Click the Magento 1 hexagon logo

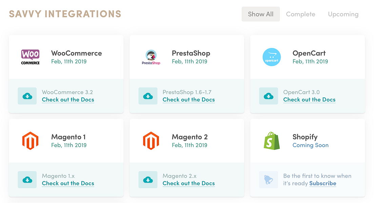click(x=31, y=141)
